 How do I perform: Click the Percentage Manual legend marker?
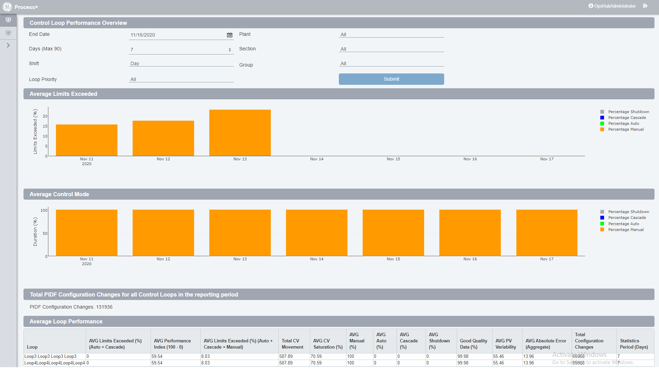coord(602,129)
